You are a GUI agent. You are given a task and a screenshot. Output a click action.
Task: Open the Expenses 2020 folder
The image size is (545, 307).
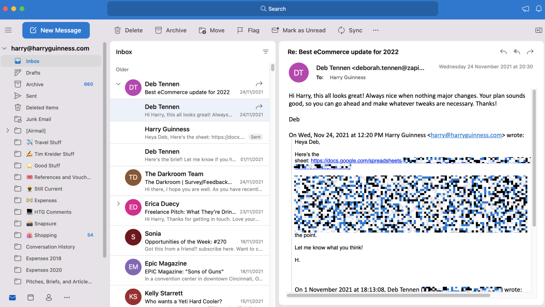tap(51, 270)
